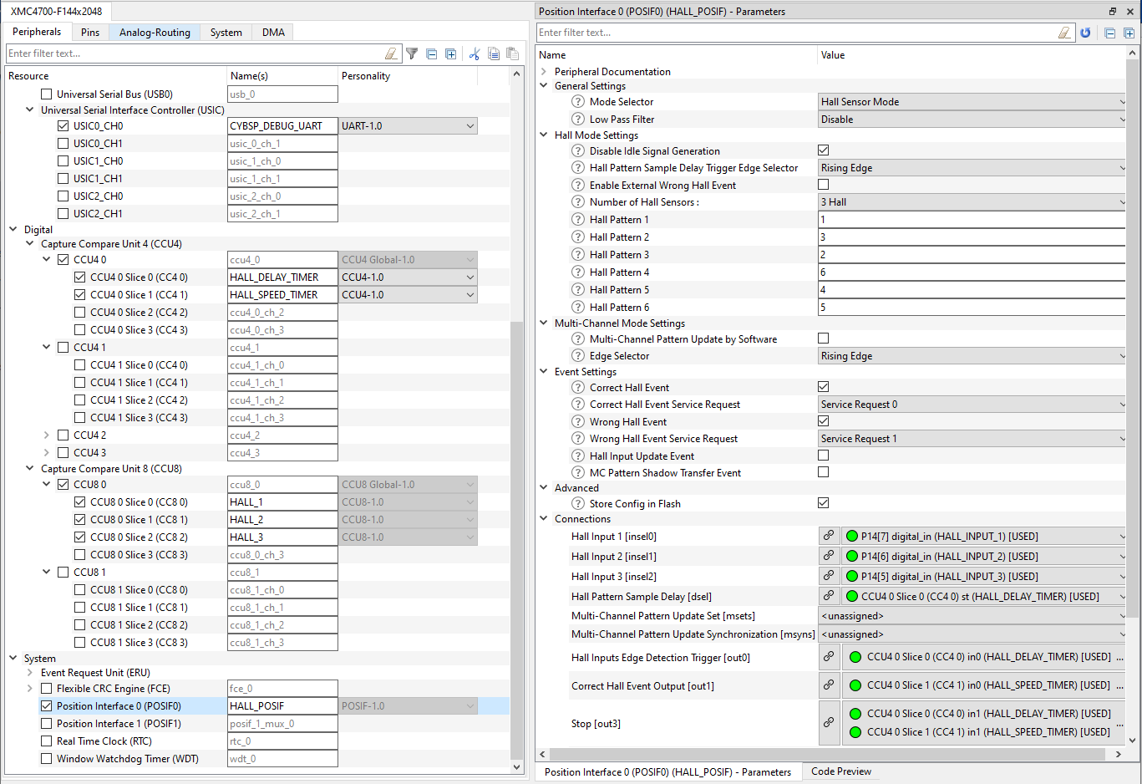This screenshot has width=1142, height=784.
Task: Enable Universal Serial Bus (USB0) checkbox
Action: [47, 94]
